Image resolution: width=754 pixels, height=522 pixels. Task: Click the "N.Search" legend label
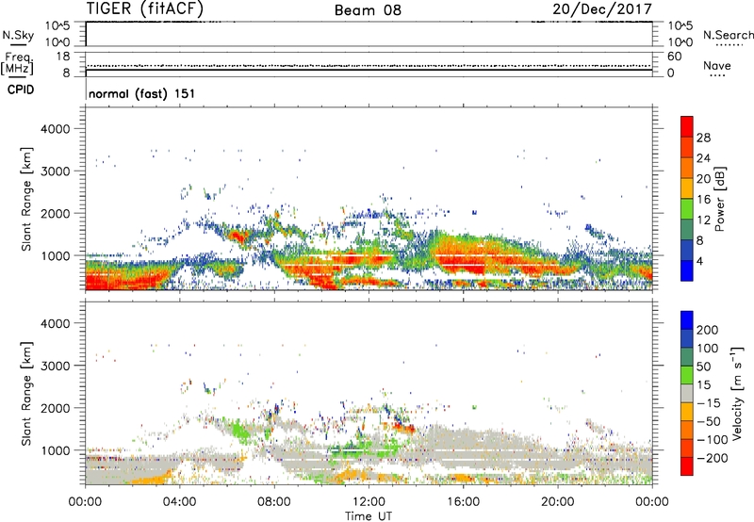(728, 35)
